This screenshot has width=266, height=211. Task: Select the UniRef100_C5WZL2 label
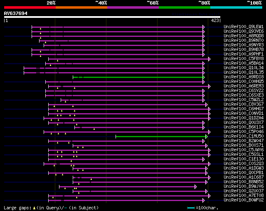244,100
